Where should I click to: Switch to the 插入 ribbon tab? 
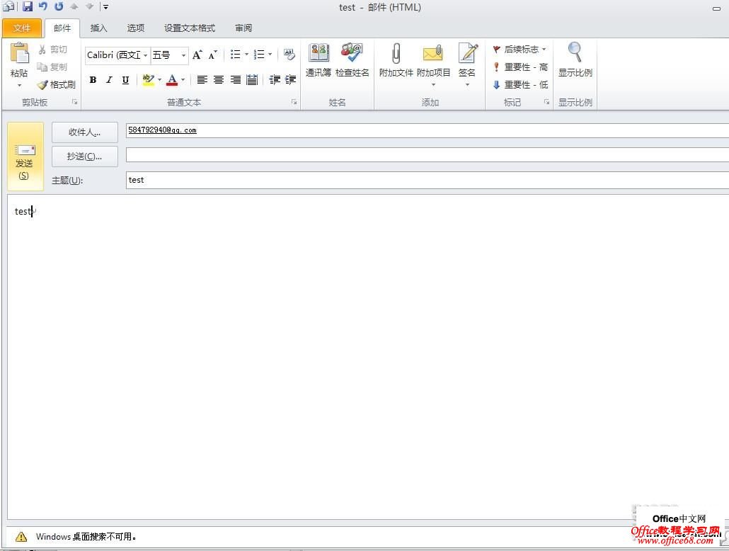coord(98,28)
